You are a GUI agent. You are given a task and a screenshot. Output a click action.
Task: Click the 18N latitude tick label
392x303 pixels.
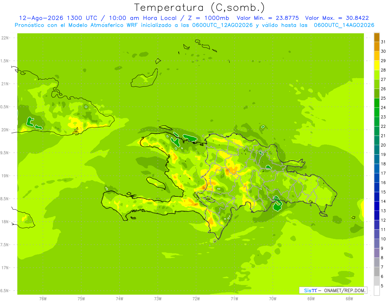(5, 222)
